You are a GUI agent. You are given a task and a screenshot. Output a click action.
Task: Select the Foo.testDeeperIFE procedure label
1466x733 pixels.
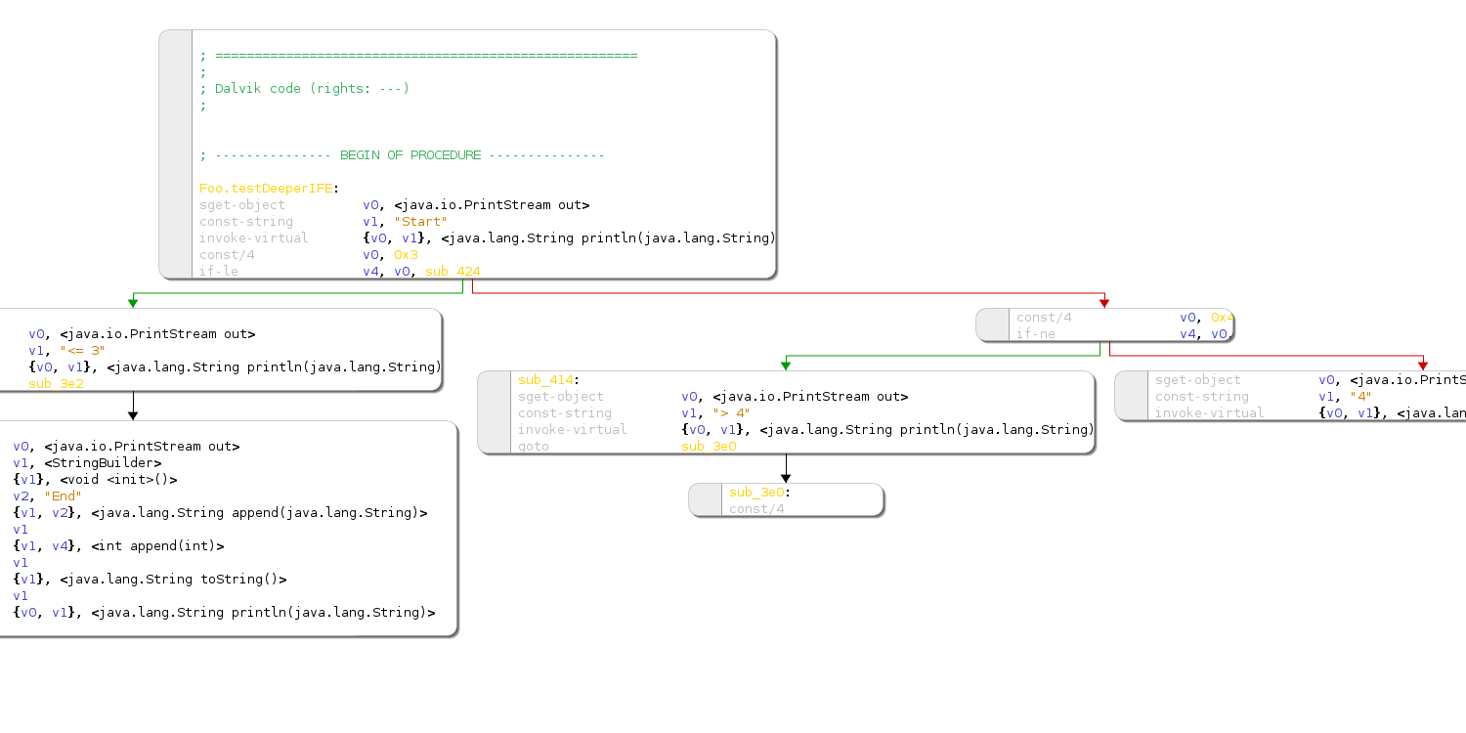(266, 189)
